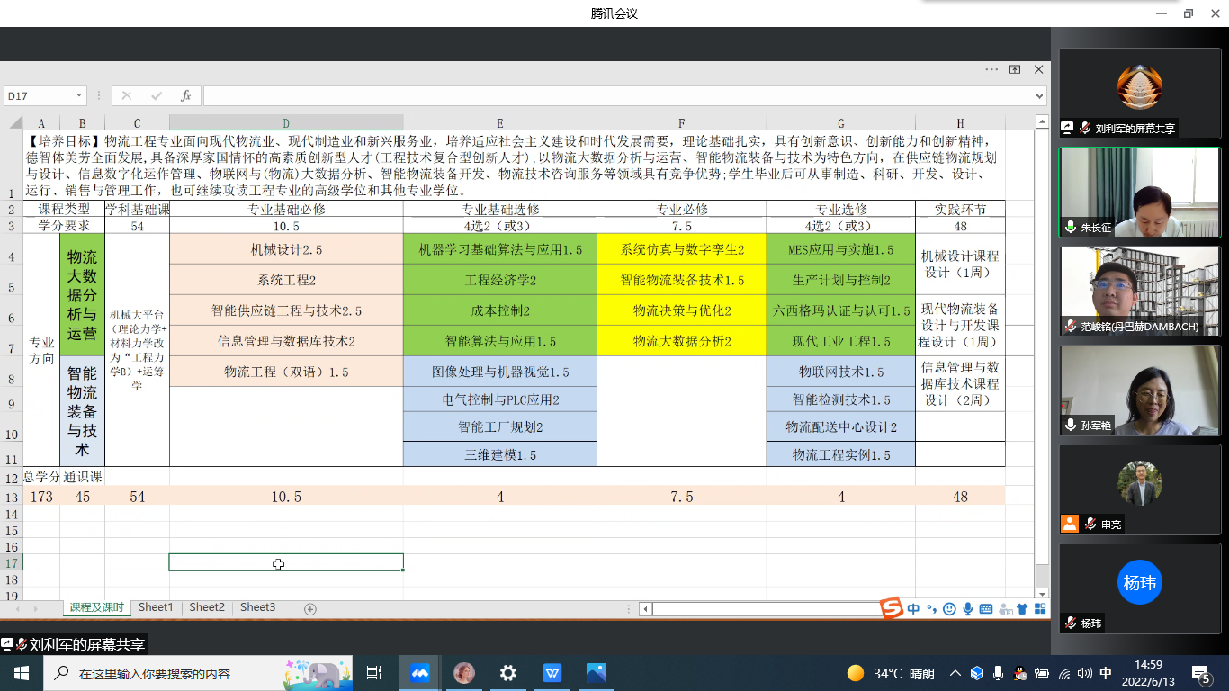Image resolution: width=1229 pixels, height=691 pixels.
Task: Open Tencent Meeting from the taskbar
Action: 419,673
